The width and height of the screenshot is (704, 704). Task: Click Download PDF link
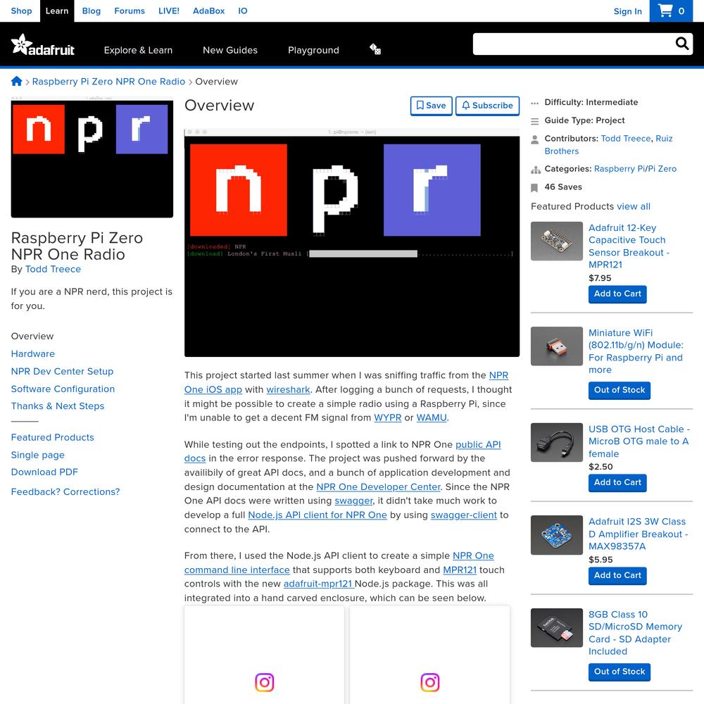tap(44, 472)
